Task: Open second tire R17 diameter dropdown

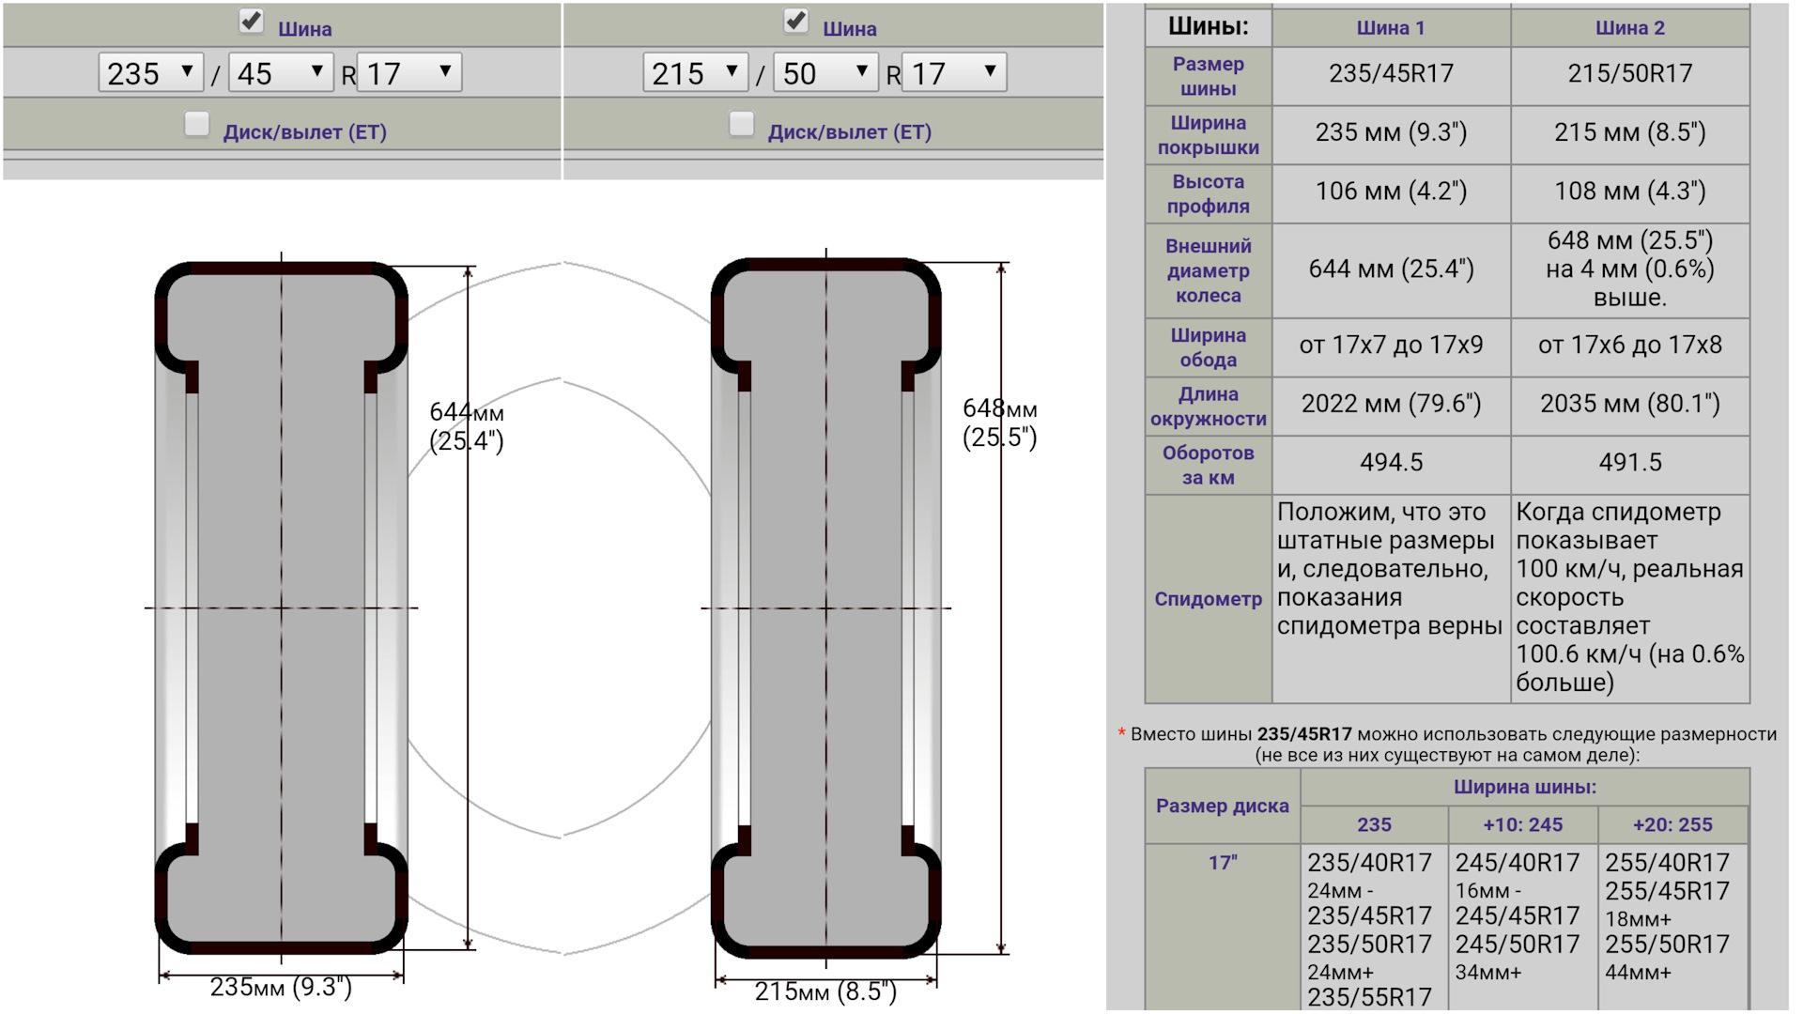Action: 954,72
